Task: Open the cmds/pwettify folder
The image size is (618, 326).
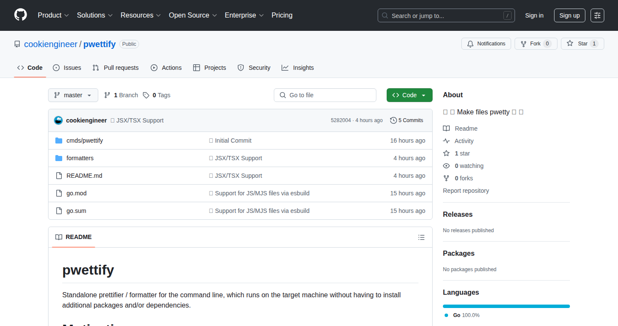Action: pyautogui.click(x=85, y=141)
